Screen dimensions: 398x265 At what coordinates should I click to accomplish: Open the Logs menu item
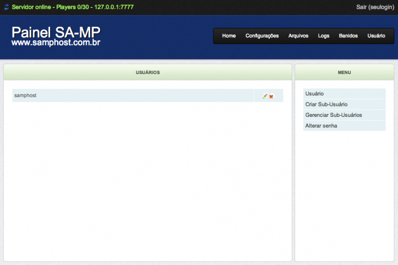323,36
